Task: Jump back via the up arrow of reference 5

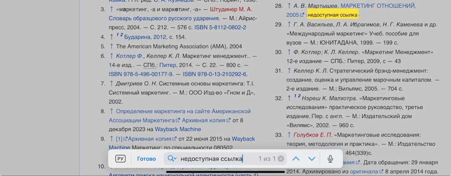Action: coord(111,46)
